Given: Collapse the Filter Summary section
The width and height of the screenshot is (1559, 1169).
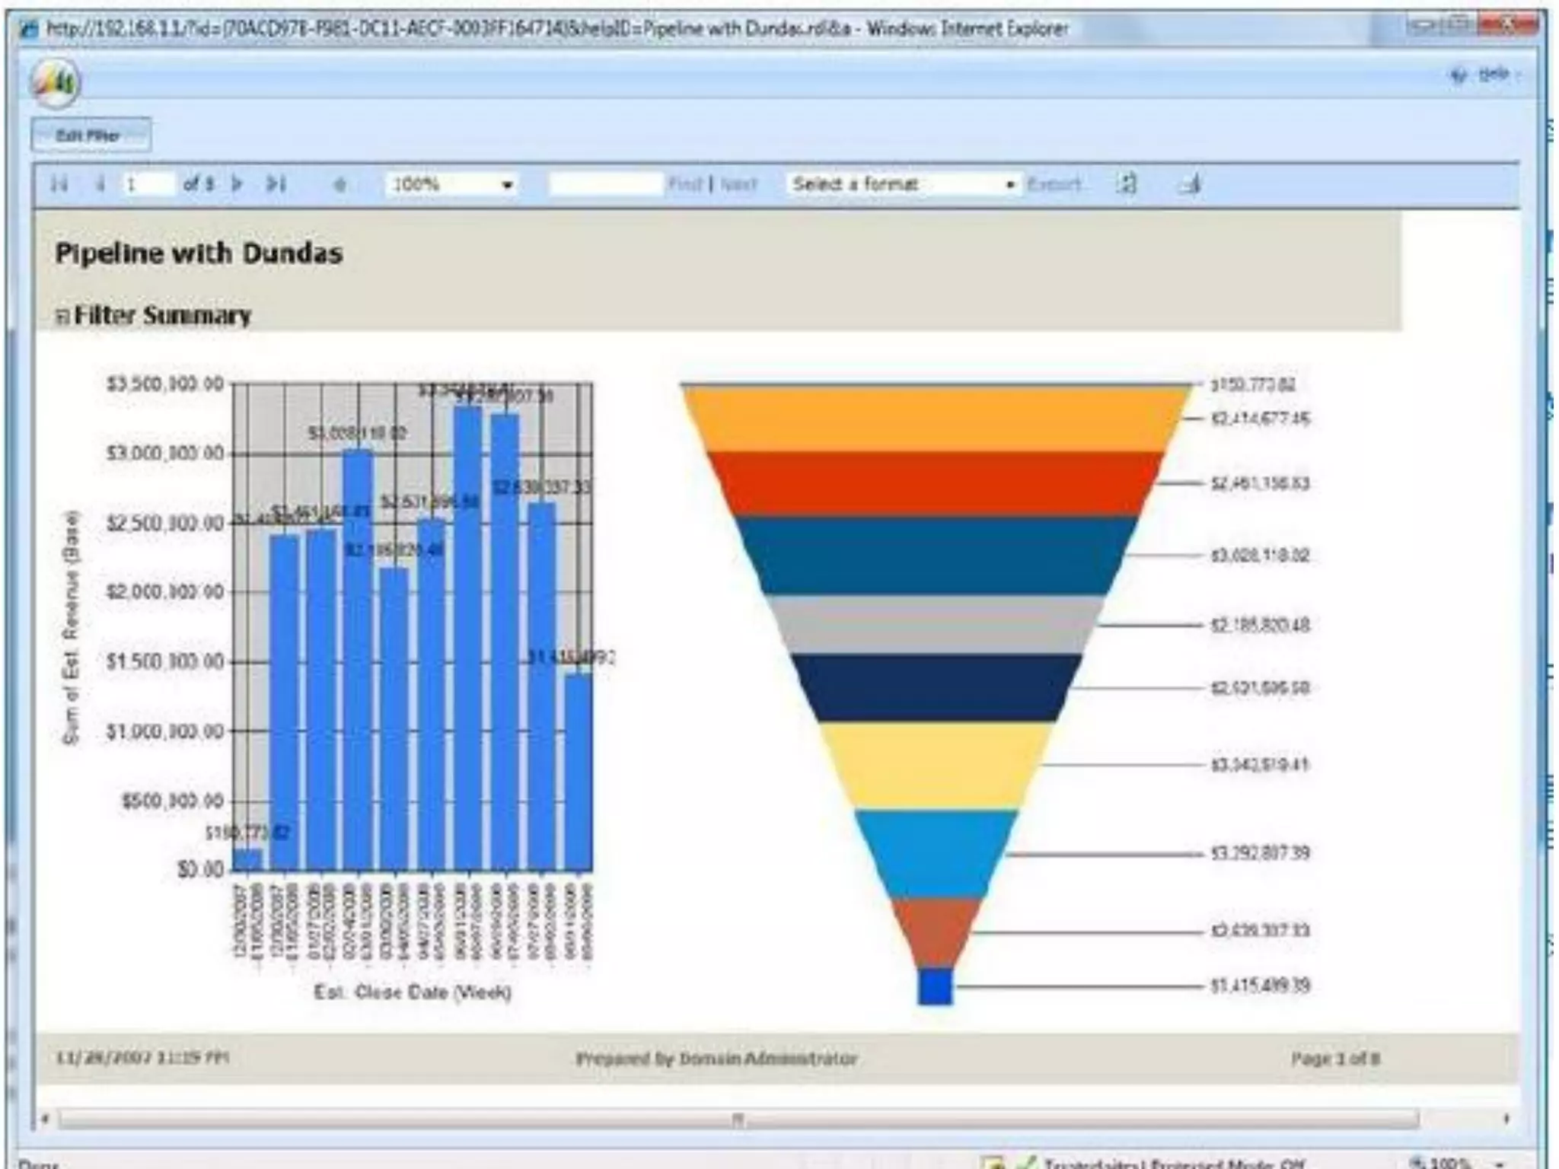Looking at the screenshot, I should tap(62, 317).
